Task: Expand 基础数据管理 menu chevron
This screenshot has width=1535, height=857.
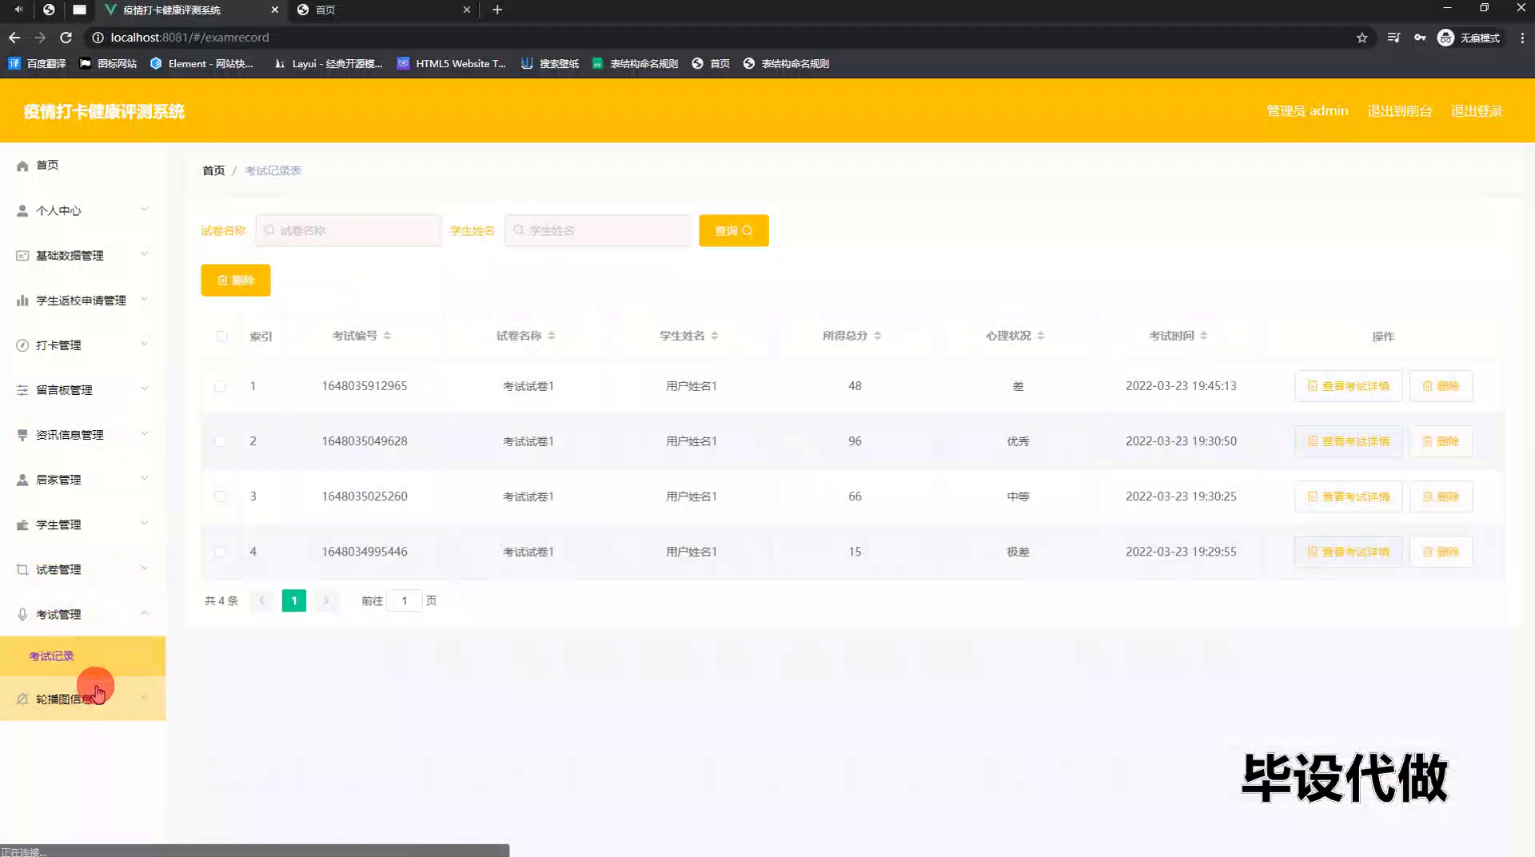Action: tap(145, 255)
